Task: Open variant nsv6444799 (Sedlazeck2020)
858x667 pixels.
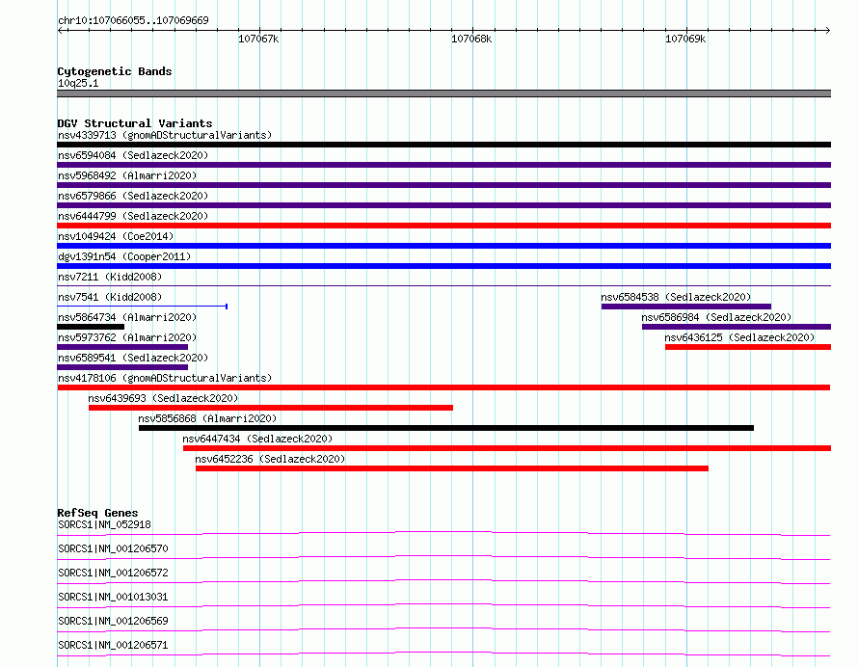Action: pos(133,216)
